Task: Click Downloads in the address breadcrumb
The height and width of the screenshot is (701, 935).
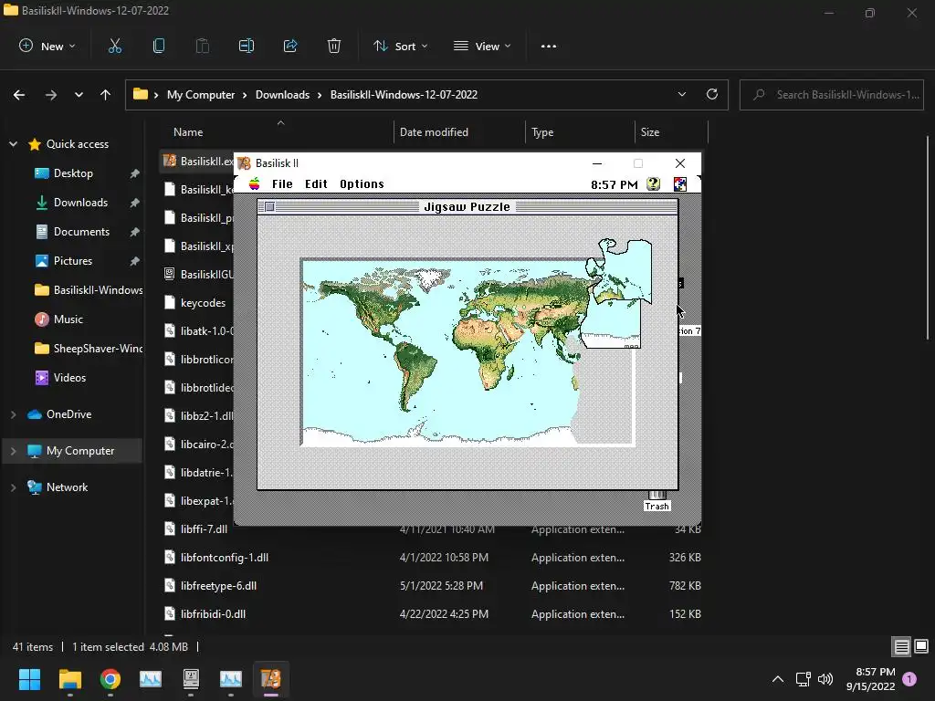Action: click(x=283, y=95)
